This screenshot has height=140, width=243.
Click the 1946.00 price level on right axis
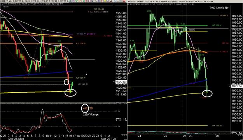[237, 47]
